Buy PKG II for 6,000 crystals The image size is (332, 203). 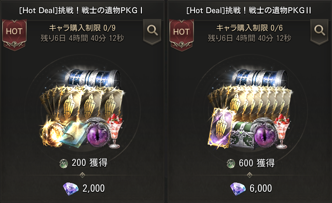click(251, 188)
